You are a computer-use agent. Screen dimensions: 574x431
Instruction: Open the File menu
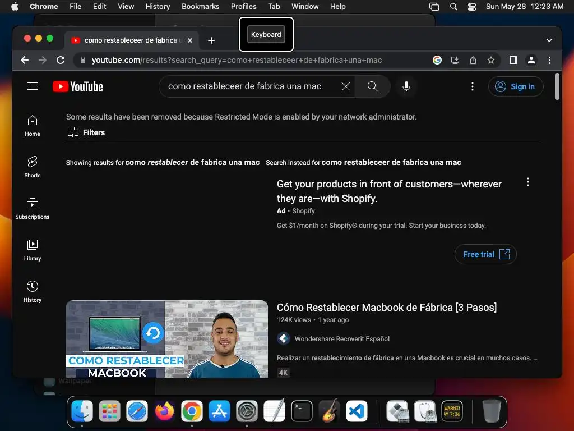click(x=76, y=6)
